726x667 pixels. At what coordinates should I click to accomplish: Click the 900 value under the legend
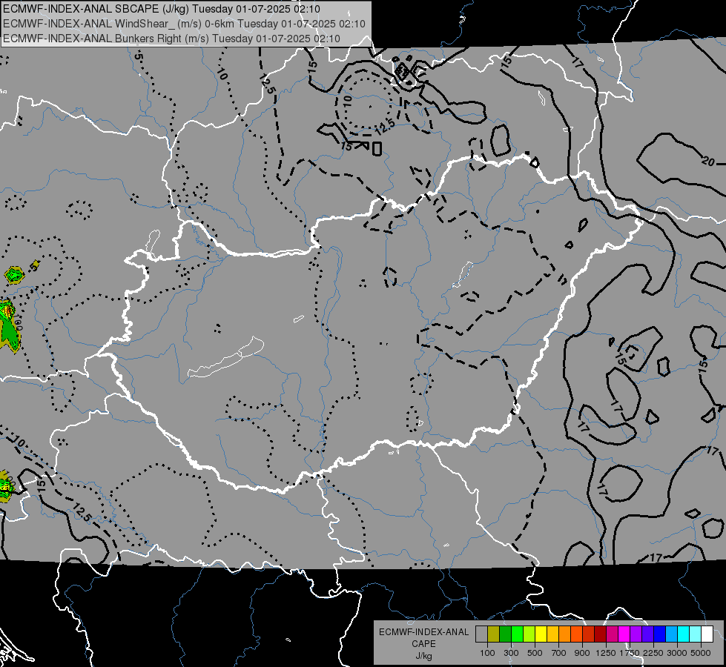(582, 653)
